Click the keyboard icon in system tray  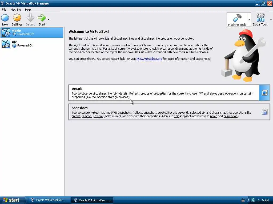click(243, 200)
